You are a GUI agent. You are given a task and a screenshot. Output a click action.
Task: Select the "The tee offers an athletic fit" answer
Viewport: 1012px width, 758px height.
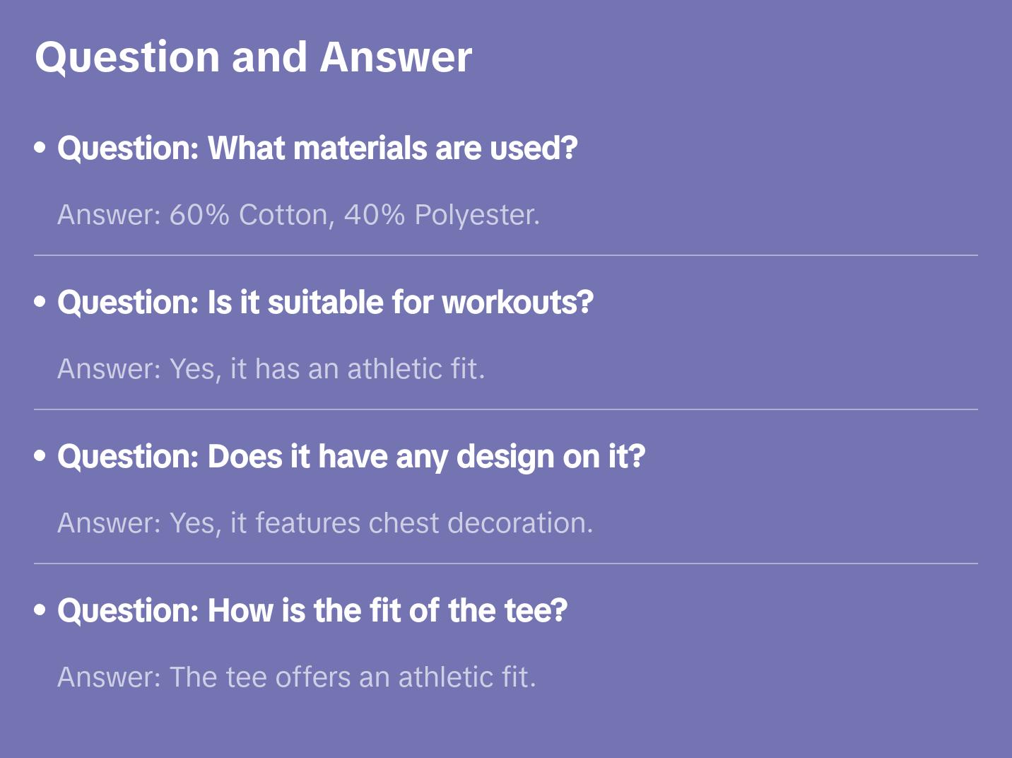tap(297, 677)
